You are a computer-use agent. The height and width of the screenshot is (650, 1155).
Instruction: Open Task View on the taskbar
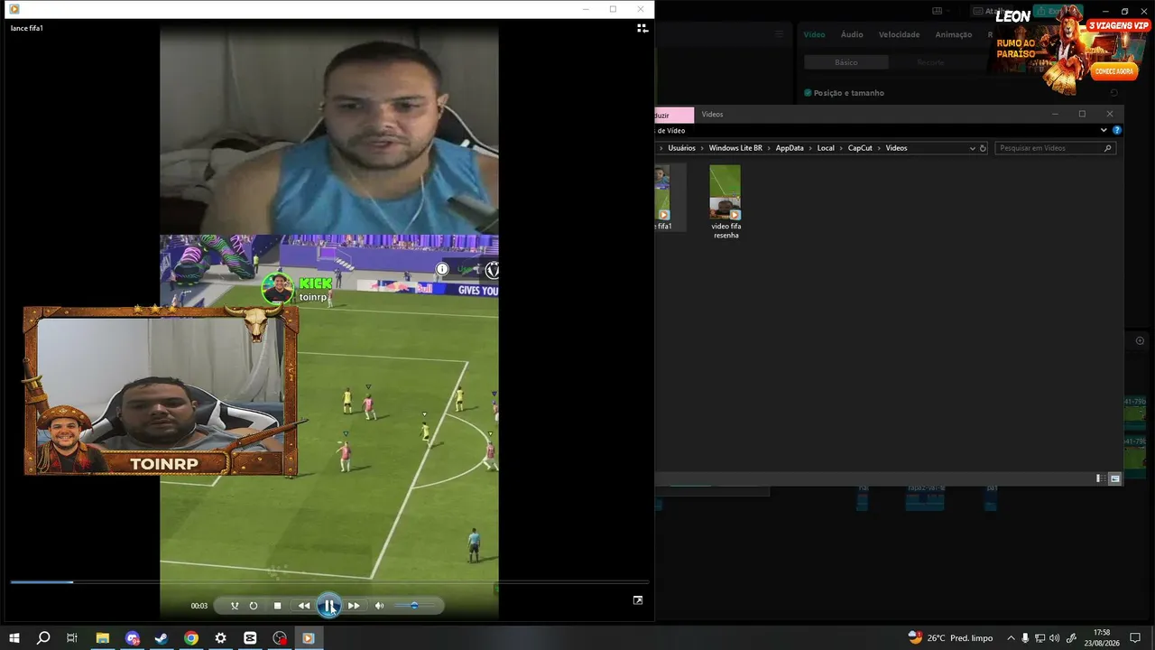point(72,638)
